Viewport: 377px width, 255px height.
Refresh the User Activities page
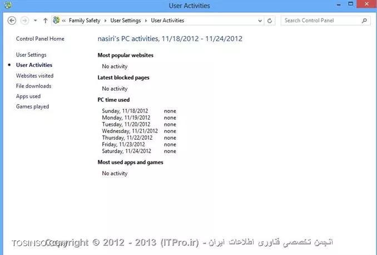[270, 21]
